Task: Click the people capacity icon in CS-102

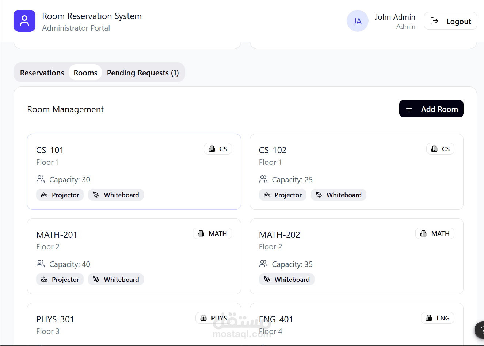Action: [x=263, y=179]
